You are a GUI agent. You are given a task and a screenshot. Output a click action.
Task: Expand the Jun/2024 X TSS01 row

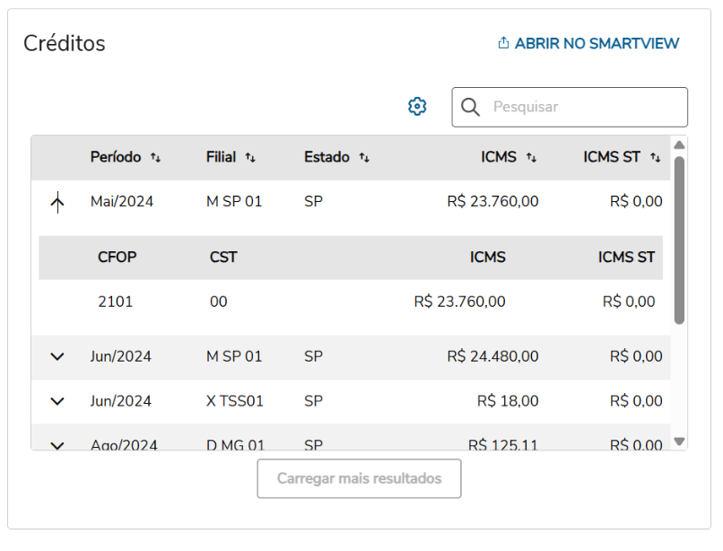point(57,401)
